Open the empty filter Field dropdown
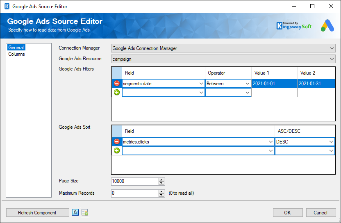Viewport: 341px width, 223px height. pos(201,93)
